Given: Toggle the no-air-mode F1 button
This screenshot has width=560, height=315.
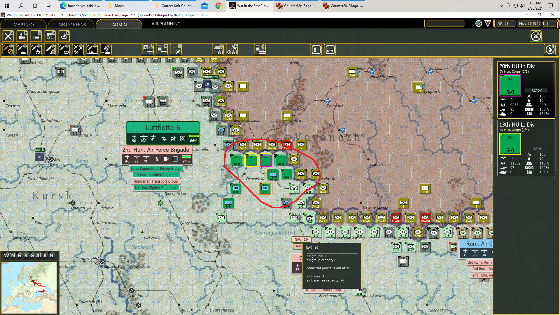Looking at the screenshot, I should pyautogui.click(x=8, y=50).
